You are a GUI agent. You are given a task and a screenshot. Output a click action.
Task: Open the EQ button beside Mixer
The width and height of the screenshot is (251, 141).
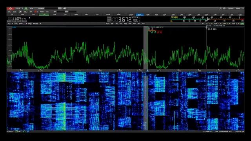pyautogui.click(x=47, y=12)
